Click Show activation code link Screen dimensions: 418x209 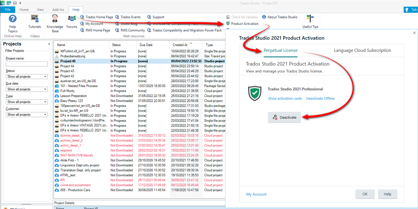[285, 99]
